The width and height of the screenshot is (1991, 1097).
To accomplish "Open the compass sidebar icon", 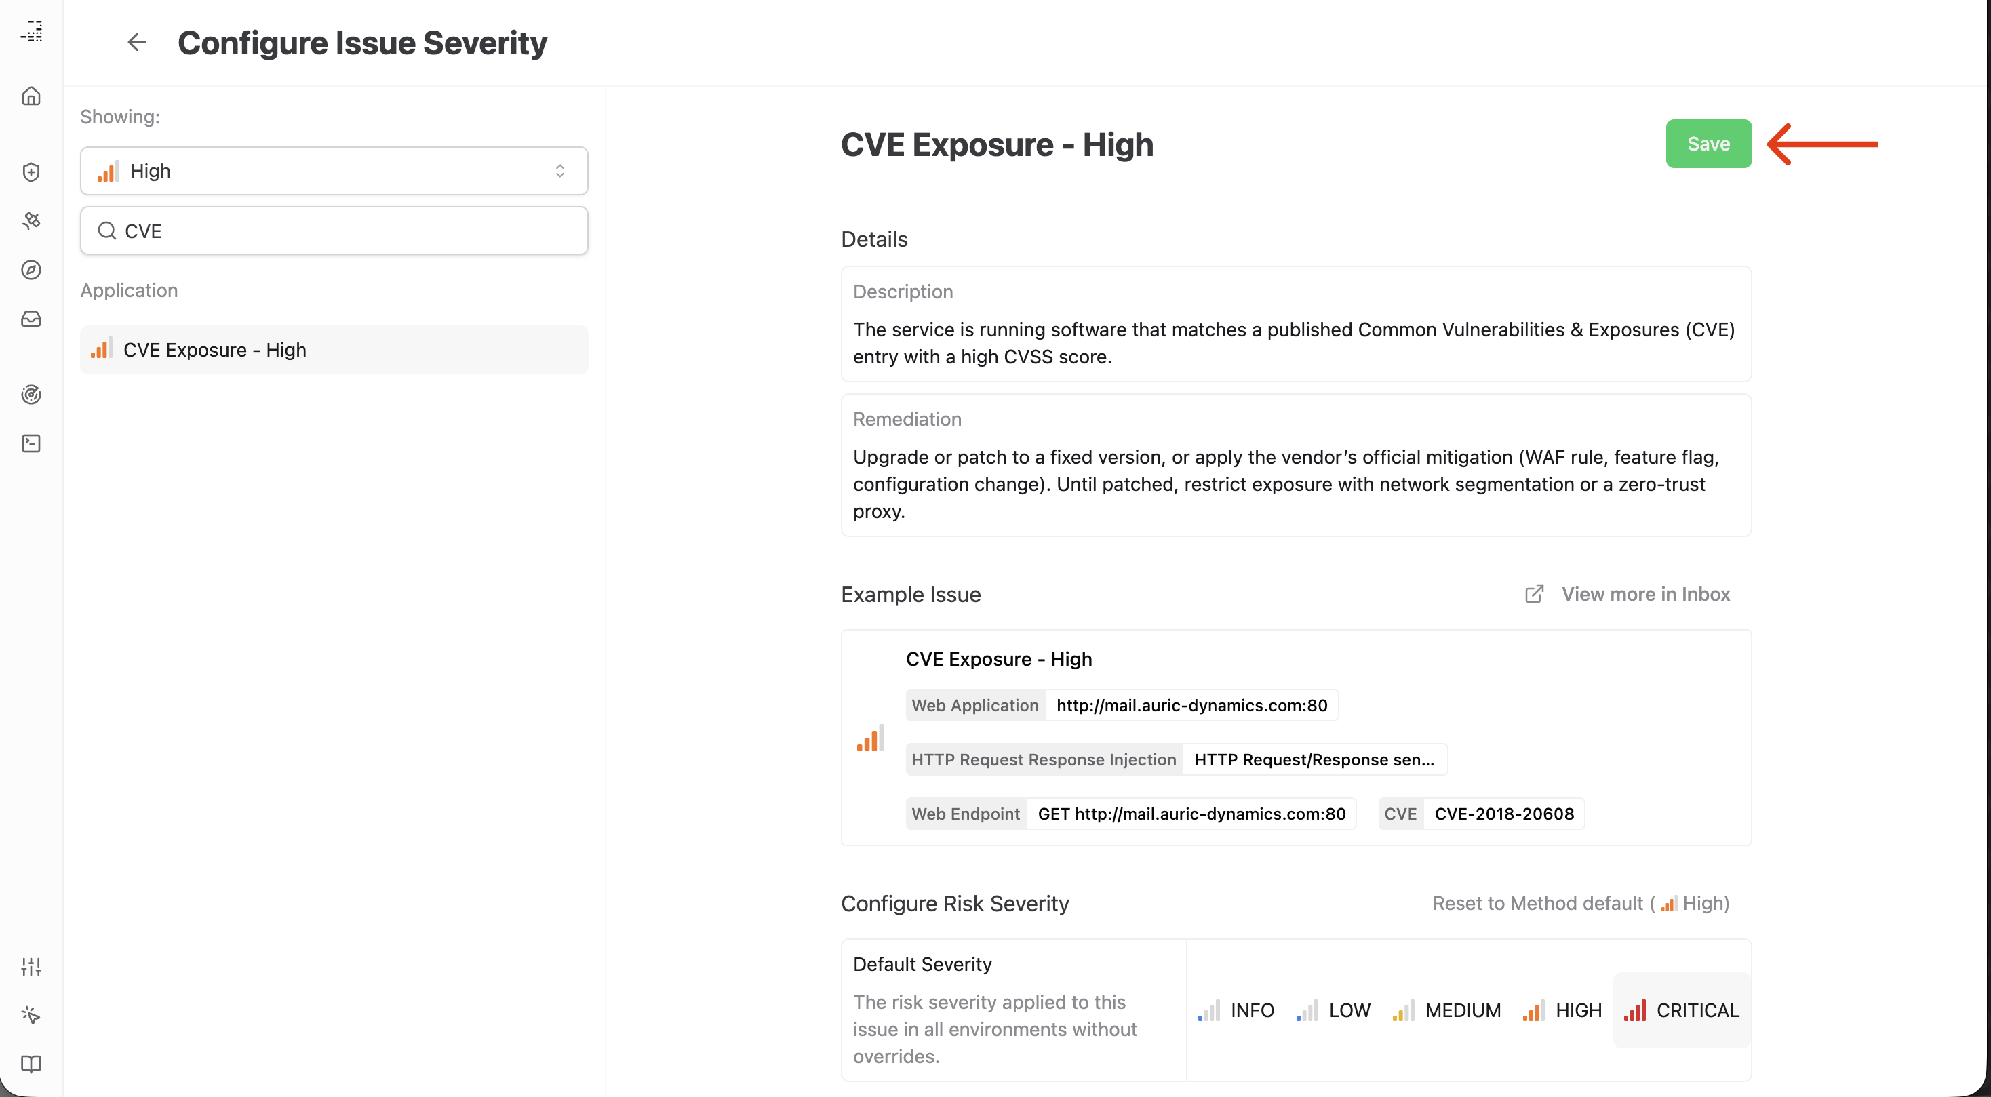I will tap(31, 270).
